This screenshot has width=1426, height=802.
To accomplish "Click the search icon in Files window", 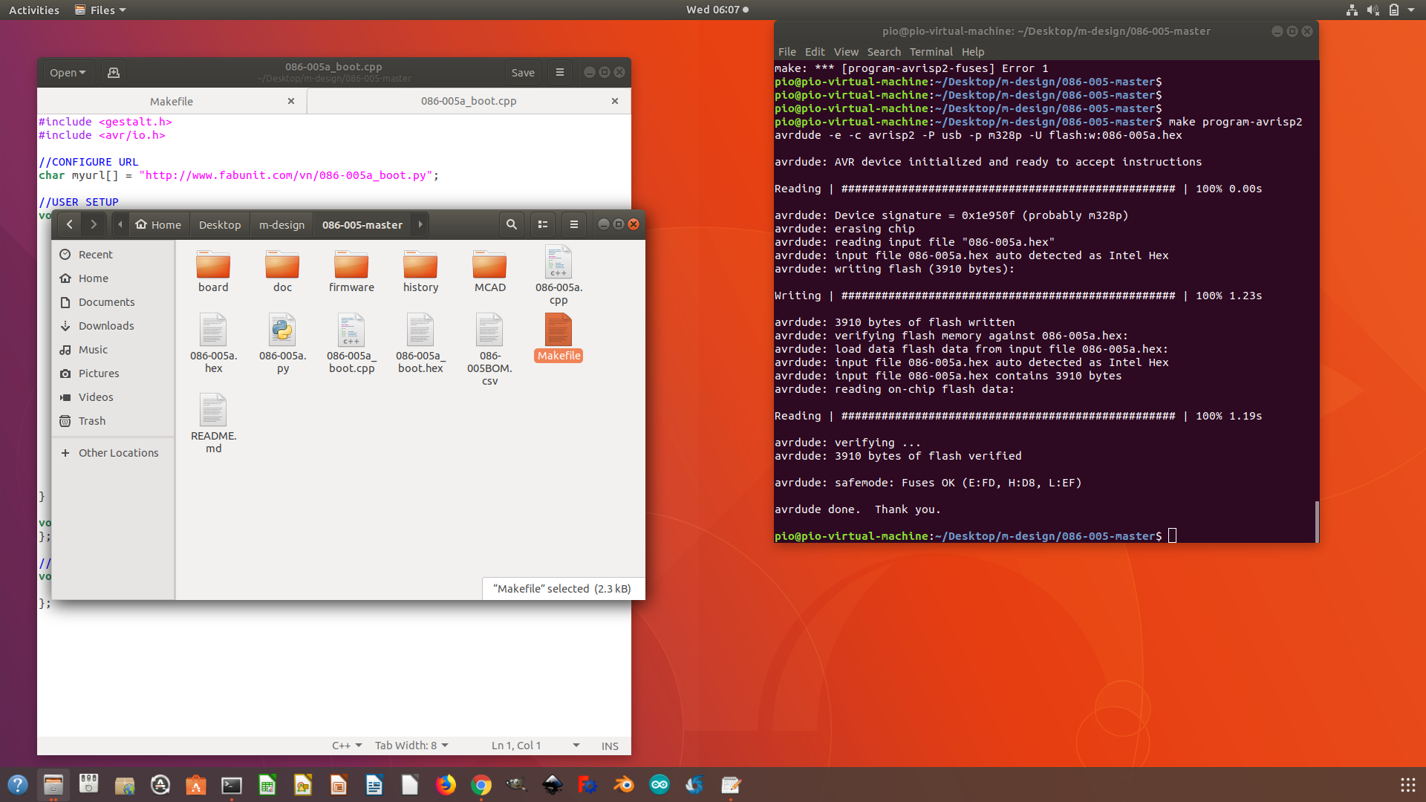I will [511, 224].
